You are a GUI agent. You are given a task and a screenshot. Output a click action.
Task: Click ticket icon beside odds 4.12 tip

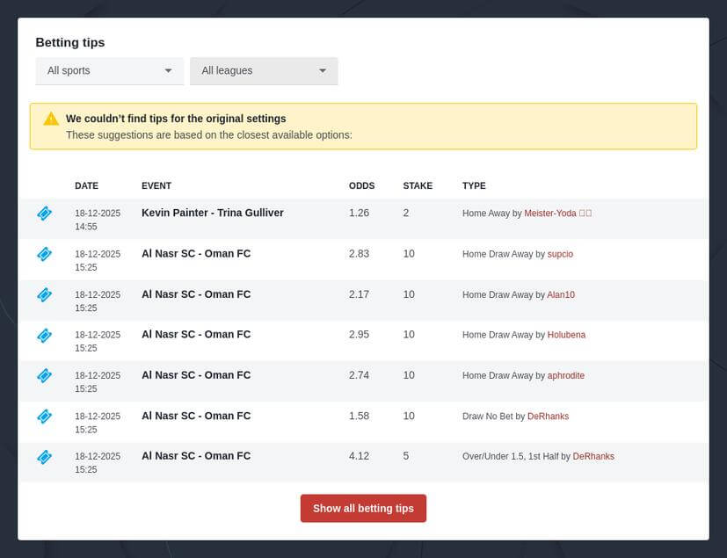(x=44, y=456)
